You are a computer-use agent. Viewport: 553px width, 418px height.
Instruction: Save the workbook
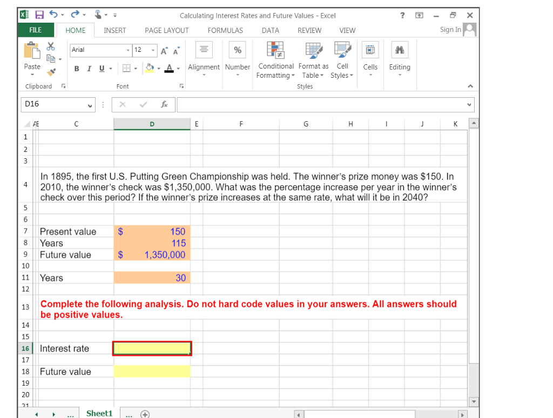[x=39, y=15]
